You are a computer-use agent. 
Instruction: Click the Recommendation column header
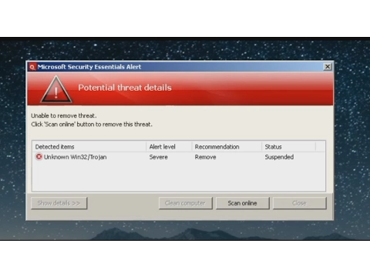(227, 147)
